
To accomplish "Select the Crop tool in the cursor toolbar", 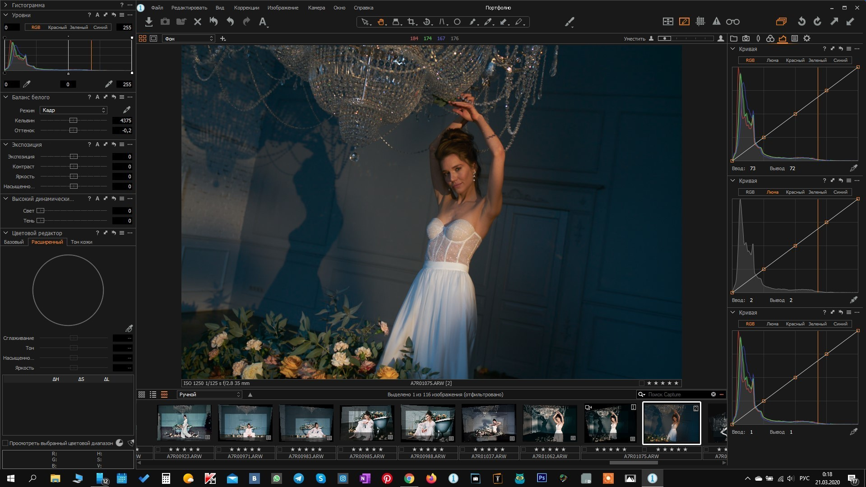I will pos(411,22).
